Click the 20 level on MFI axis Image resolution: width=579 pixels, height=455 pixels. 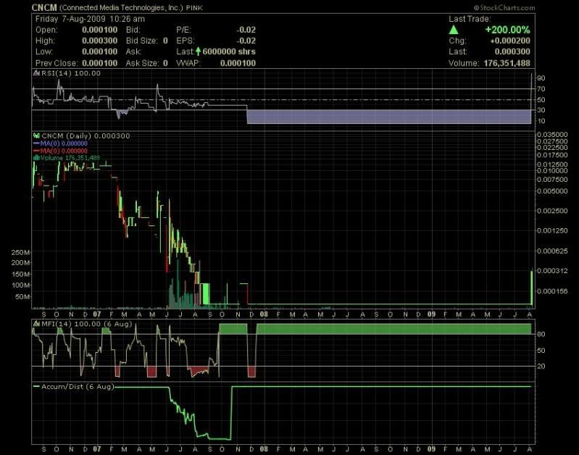click(x=541, y=367)
